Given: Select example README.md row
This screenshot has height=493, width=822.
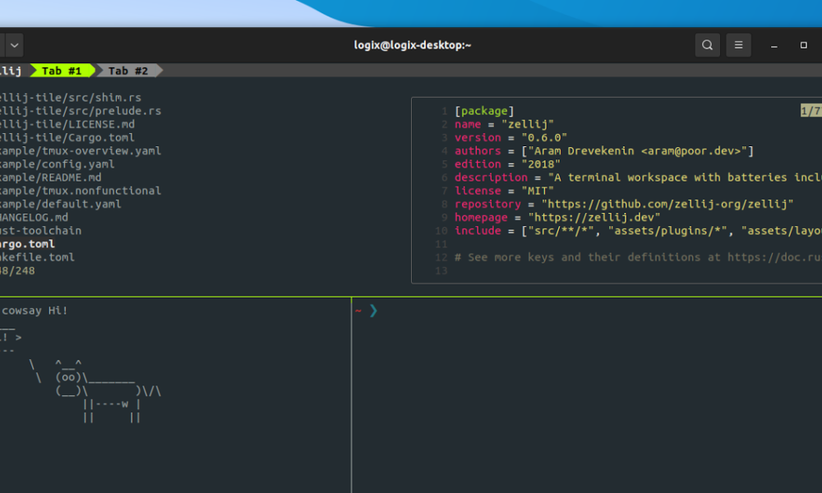Looking at the screenshot, I should [x=50, y=177].
